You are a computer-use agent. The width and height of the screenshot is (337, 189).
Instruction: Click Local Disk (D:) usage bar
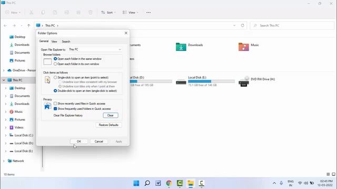[x=151, y=81]
